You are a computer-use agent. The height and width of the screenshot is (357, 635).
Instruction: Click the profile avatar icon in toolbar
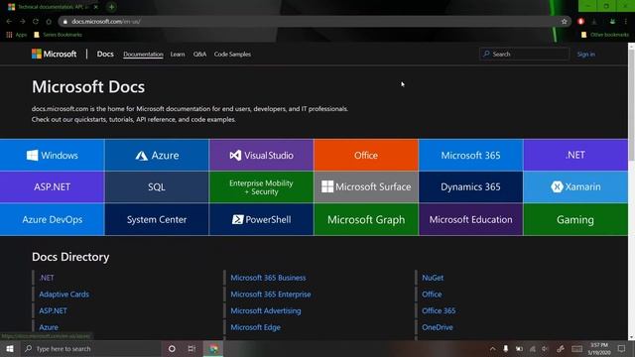coord(612,22)
